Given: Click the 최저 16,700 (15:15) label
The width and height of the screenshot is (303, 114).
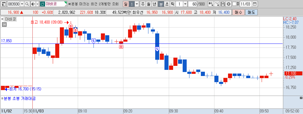Looking at the screenshot, I should click(x=25, y=89).
